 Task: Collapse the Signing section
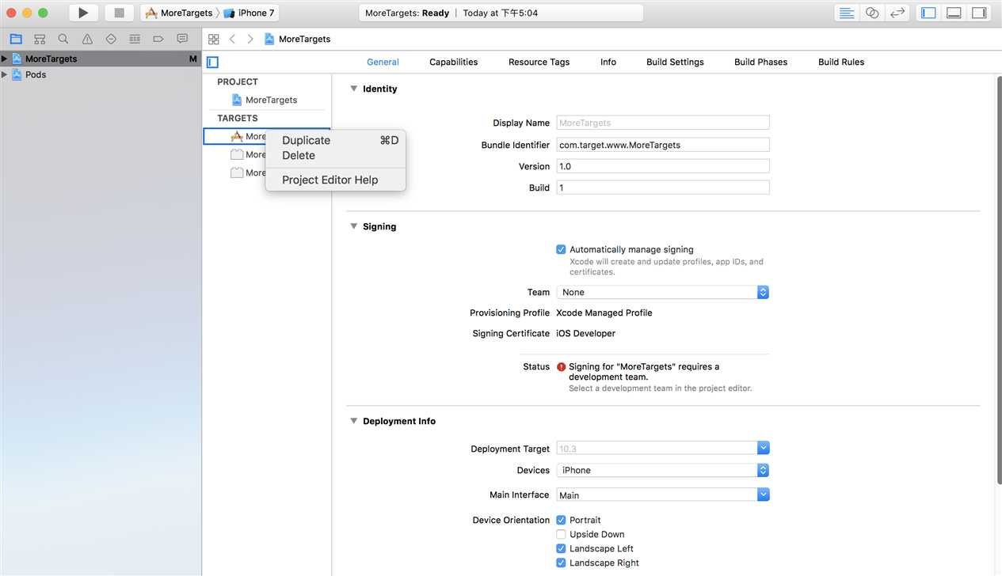click(x=354, y=226)
